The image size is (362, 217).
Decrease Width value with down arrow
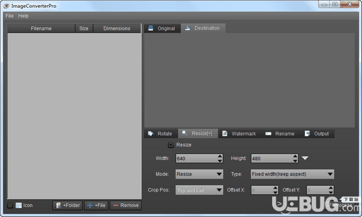(x=220, y=160)
